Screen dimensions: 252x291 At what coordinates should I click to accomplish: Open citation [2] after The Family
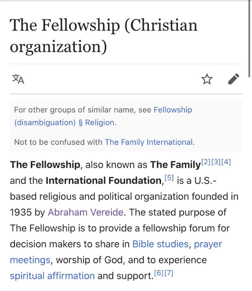[x=206, y=162]
